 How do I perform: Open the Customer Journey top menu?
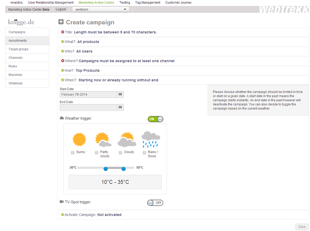click(178, 3)
